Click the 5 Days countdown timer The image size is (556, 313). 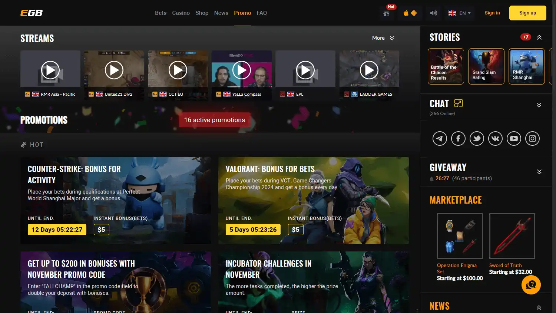click(253, 230)
